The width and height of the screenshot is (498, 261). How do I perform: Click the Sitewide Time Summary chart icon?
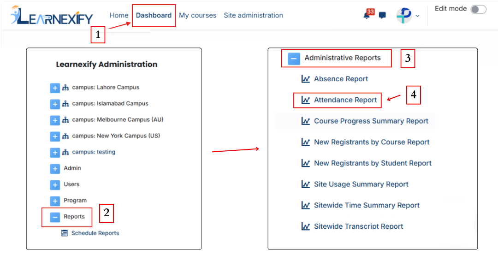306,206
